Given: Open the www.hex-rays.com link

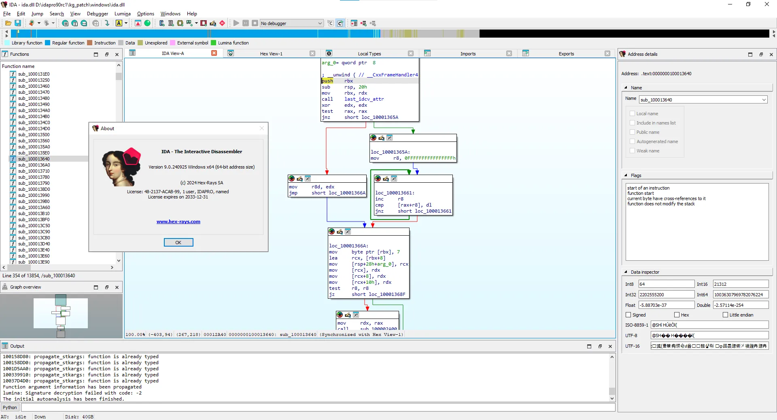Looking at the screenshot, I should click(178, 222).
